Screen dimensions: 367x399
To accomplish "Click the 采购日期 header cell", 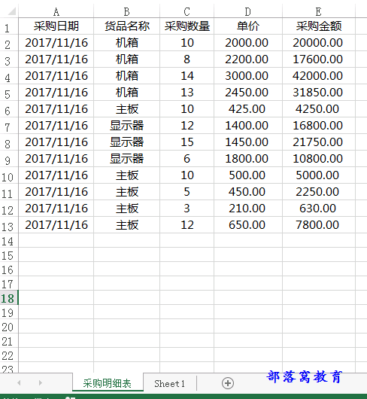I will pos(56,26).
